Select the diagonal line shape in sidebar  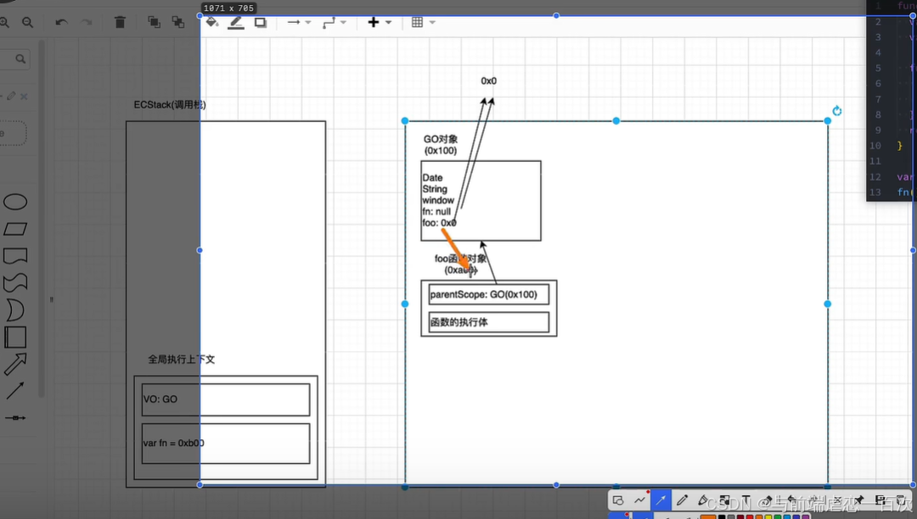click(15, 391)
